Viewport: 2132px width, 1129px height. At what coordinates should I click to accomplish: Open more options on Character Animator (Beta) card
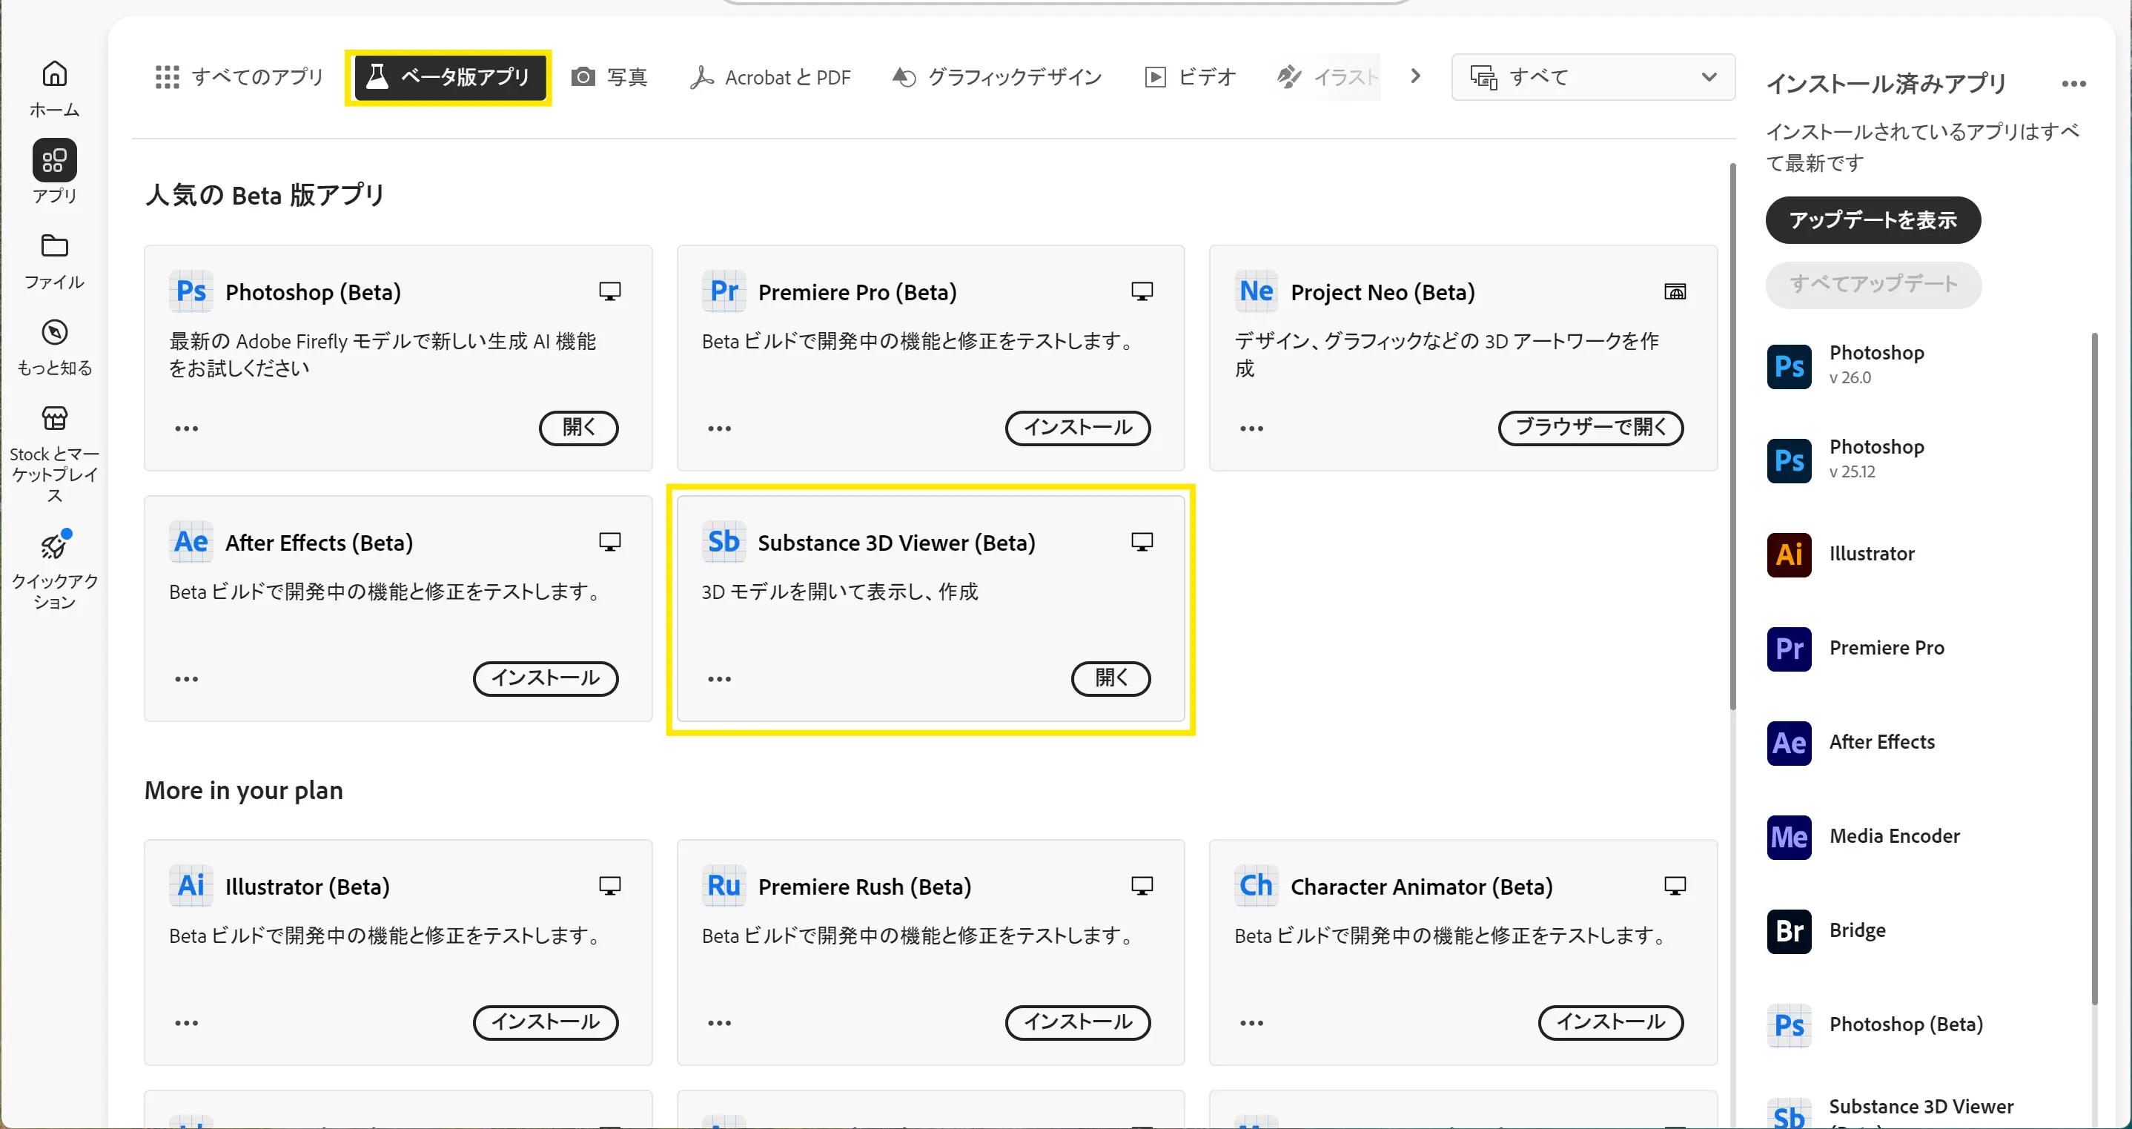pos(1251,1023)
